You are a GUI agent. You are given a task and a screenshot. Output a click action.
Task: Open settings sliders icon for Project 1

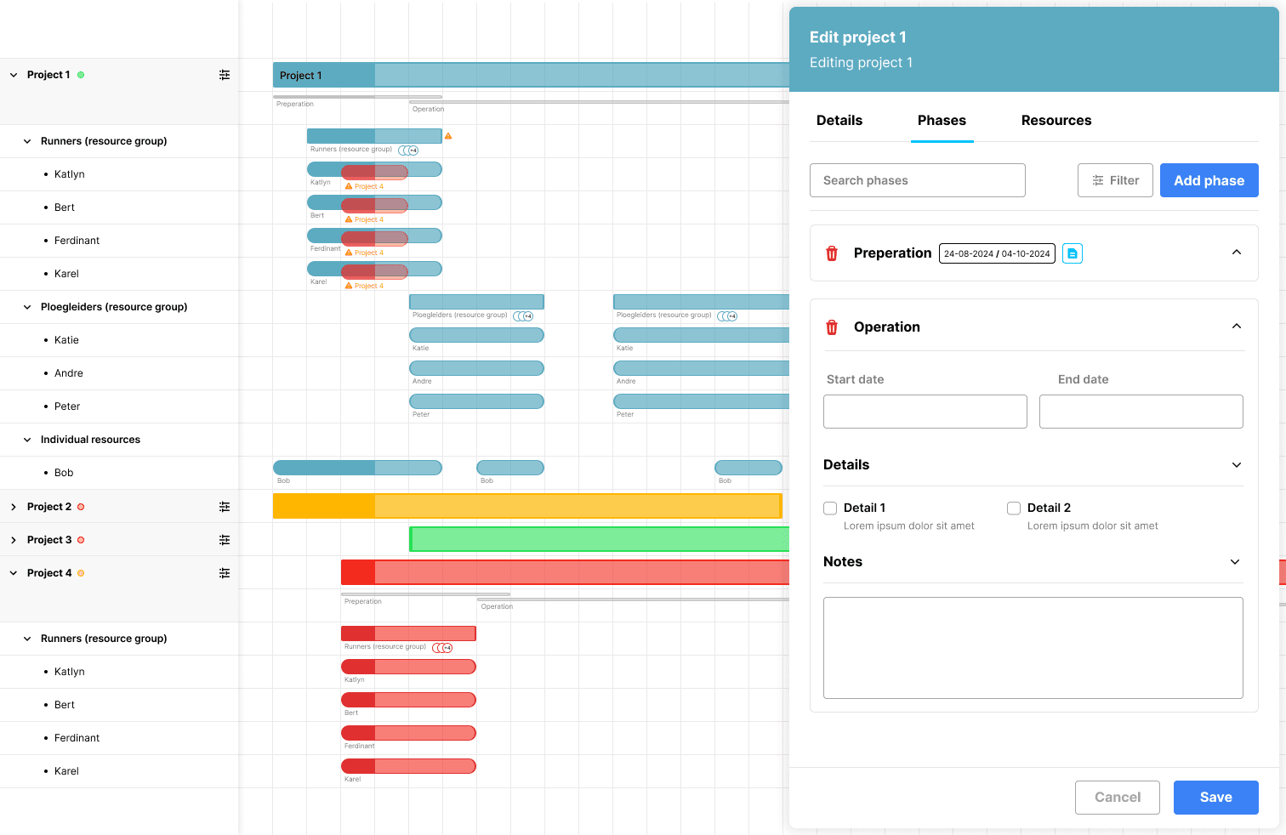coord(225,75)
